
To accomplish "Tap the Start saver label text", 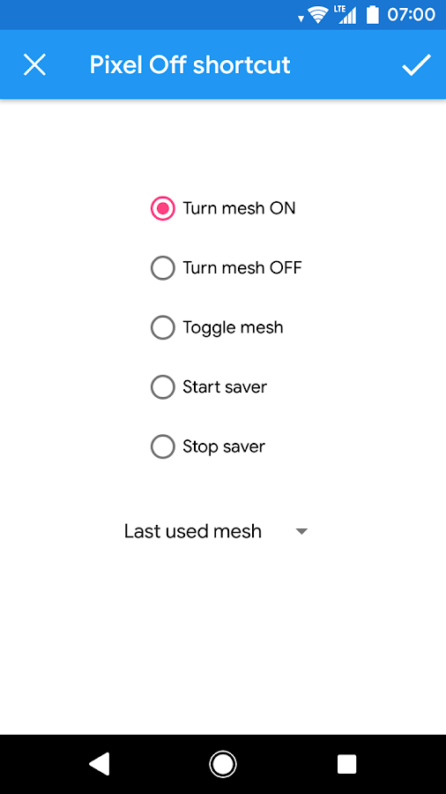I will [x=225, y=387].
